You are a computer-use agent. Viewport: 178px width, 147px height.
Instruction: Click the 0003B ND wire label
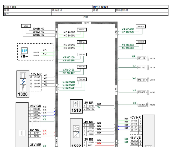[38, 29]
